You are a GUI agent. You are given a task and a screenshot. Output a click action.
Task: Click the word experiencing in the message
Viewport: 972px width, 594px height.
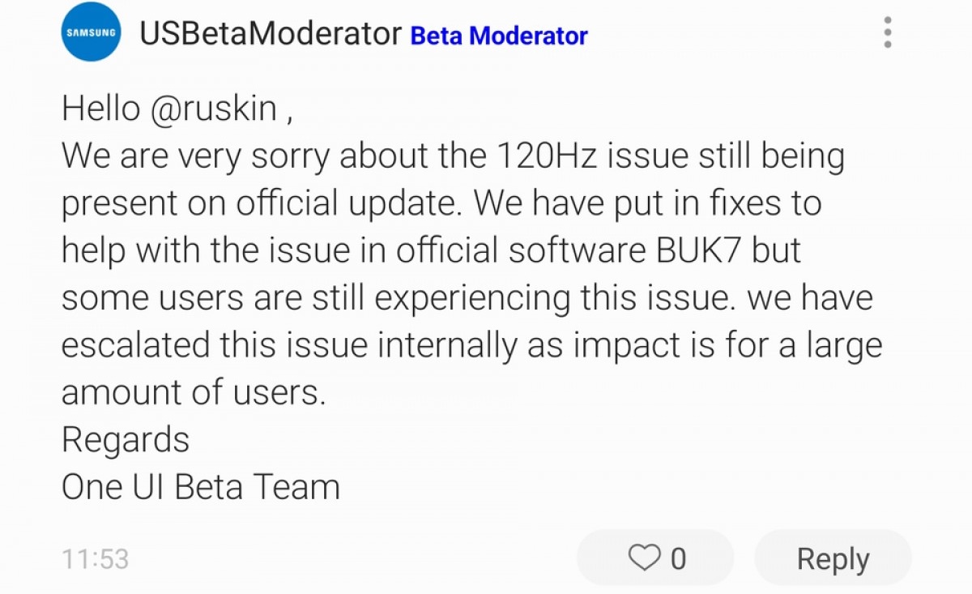click(472, 298)
